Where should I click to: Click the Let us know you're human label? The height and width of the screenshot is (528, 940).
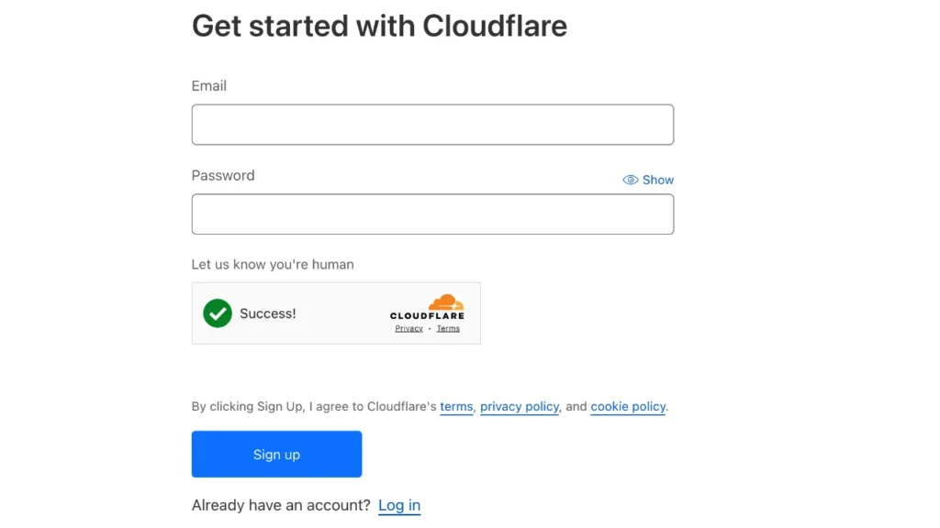tap(273, 264)
